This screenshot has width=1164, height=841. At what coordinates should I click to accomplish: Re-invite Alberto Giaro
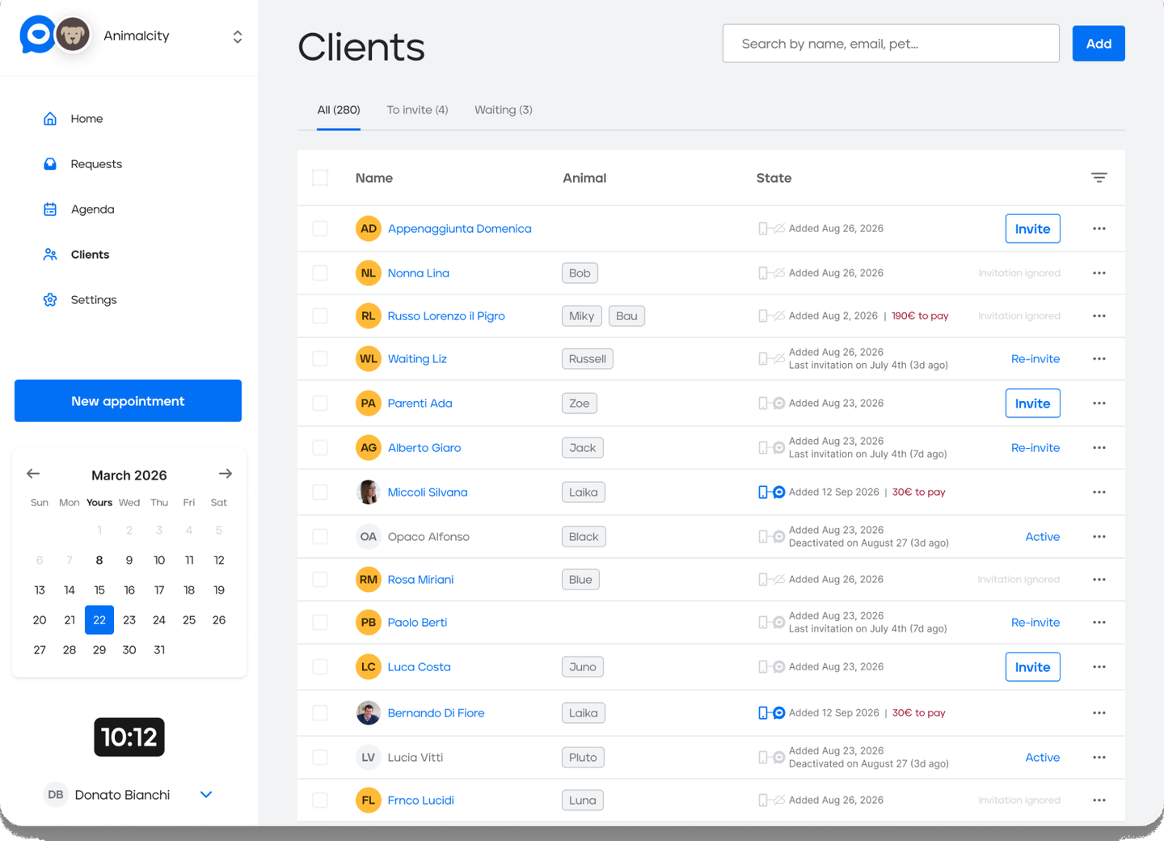[x=1035, y=448]
